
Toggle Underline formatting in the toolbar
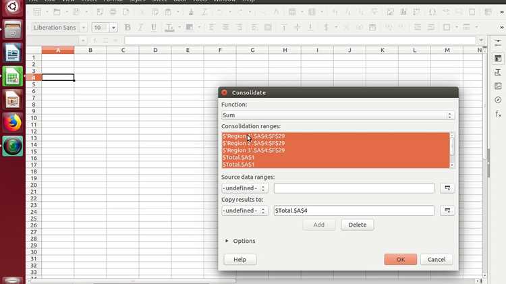[x=154, y=28]
